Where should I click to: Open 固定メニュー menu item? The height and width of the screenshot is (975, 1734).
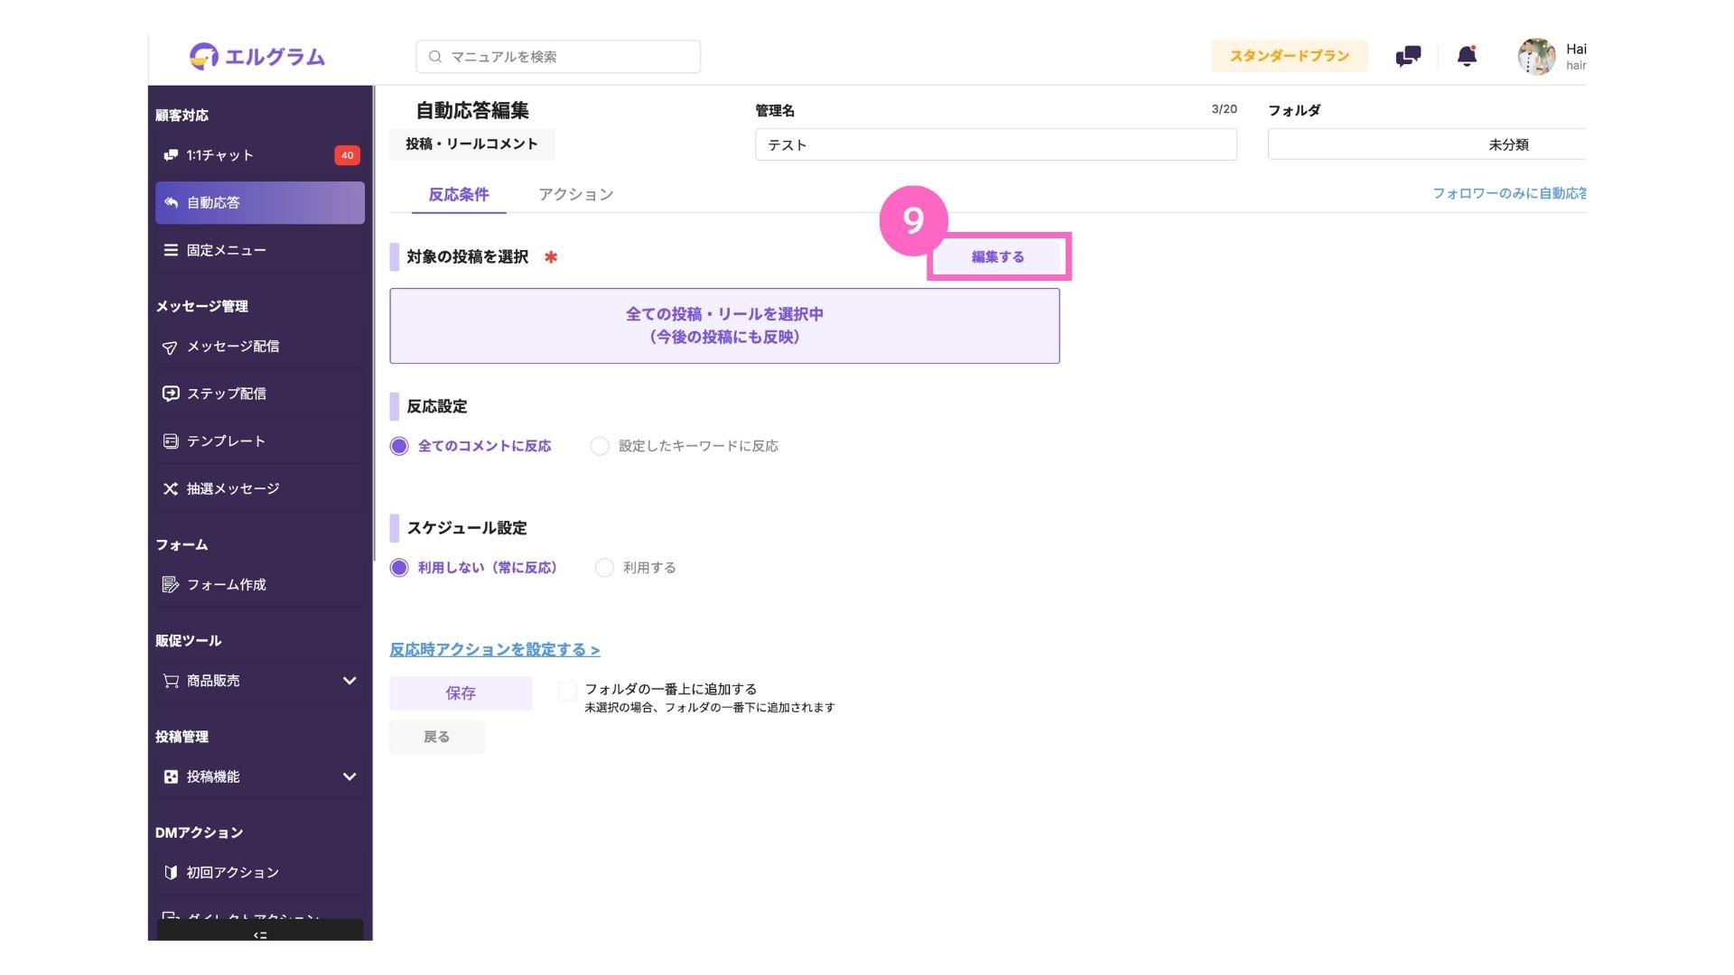(260, 250)
